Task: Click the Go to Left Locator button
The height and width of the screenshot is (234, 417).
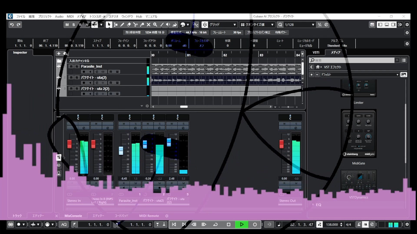Action: click(x=174, y=224)
